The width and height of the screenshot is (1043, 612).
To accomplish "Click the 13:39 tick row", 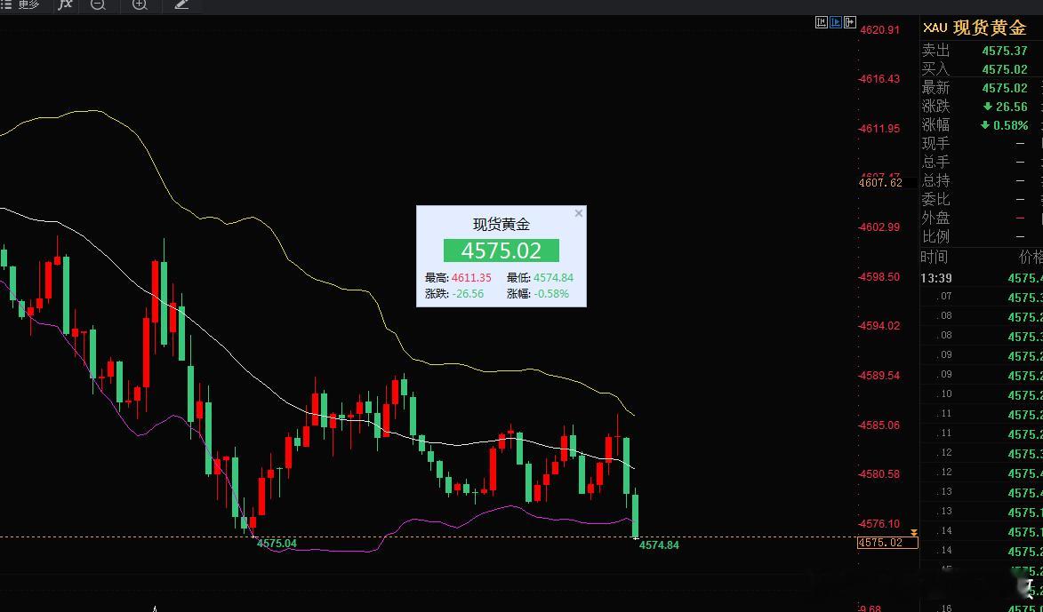I will [x=981, y=278].
